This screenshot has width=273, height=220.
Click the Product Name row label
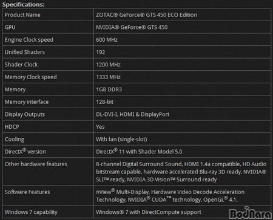pyautogui.click(x=22, y=15)
